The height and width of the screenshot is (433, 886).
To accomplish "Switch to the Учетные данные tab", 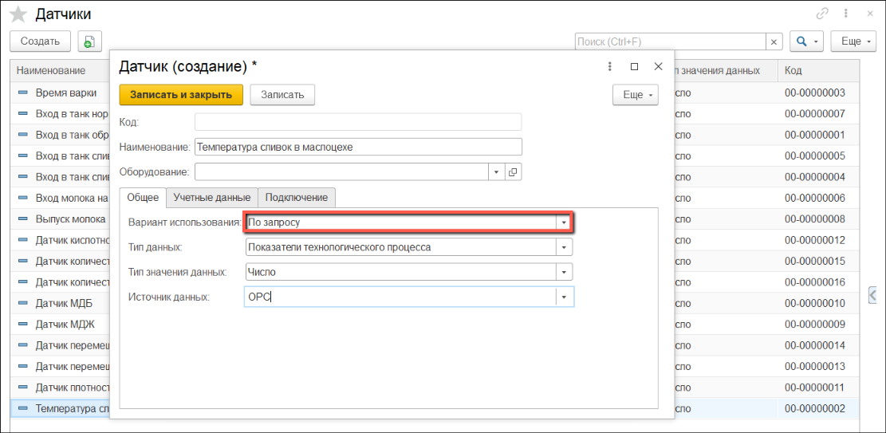I will click(212, 197).
